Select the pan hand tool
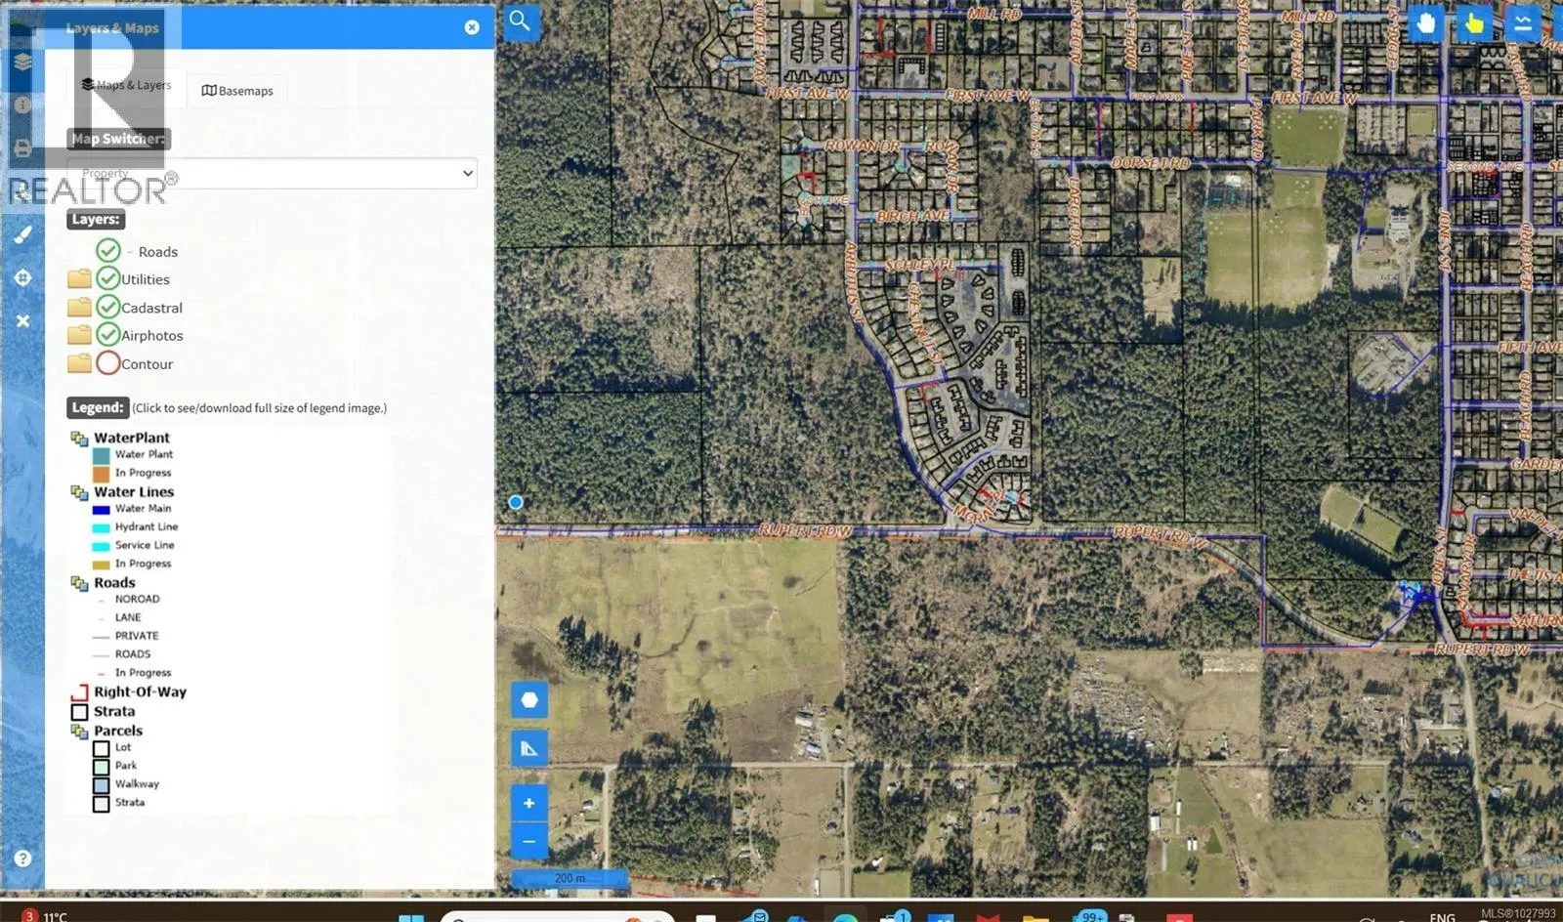The width and height of the screenshot is (1563, 922). (x=1426, y=22)
